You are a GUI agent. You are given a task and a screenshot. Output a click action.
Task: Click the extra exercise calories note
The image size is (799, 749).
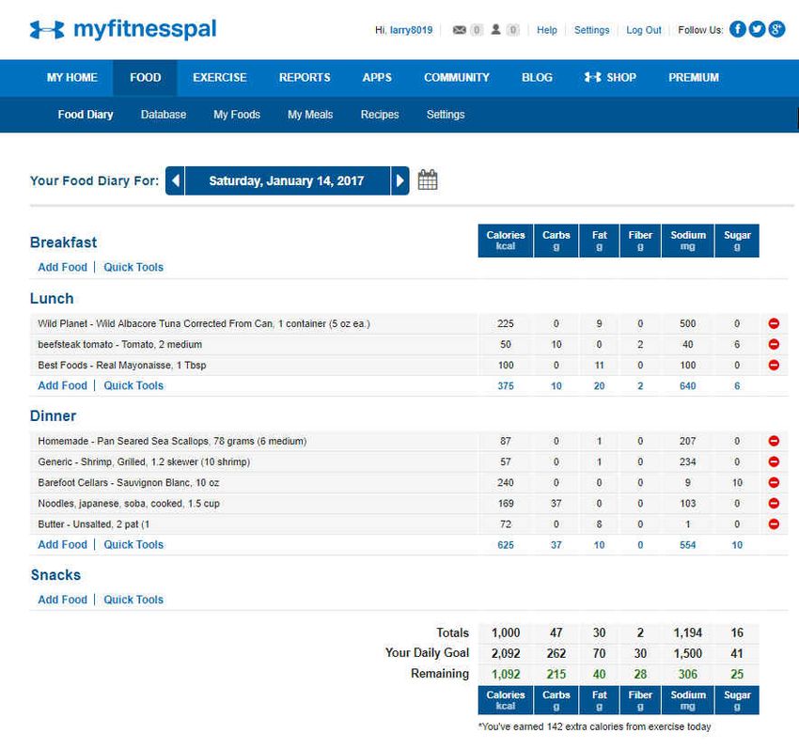point(594,727)
